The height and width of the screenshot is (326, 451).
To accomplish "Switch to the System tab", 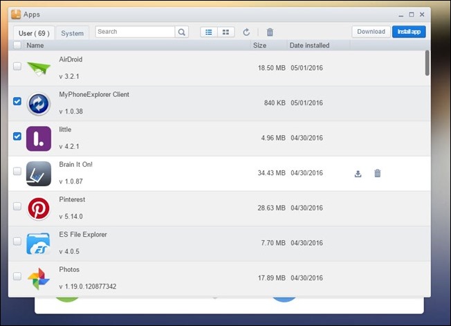I will point(72,33).
